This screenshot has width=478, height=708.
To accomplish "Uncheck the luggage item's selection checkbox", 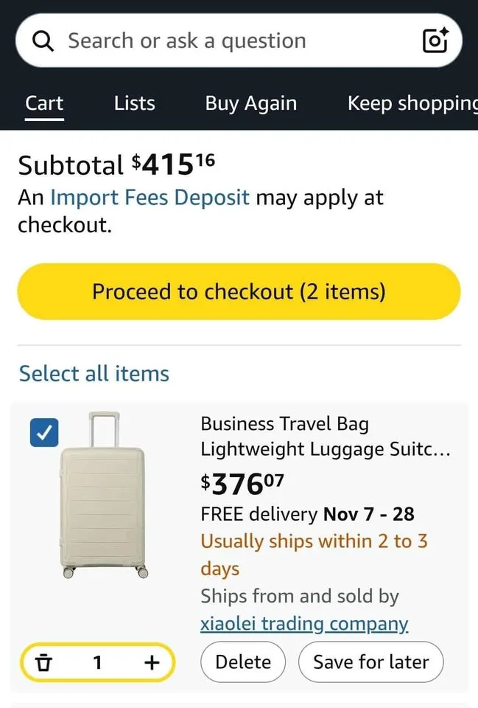I will [43, 433].
